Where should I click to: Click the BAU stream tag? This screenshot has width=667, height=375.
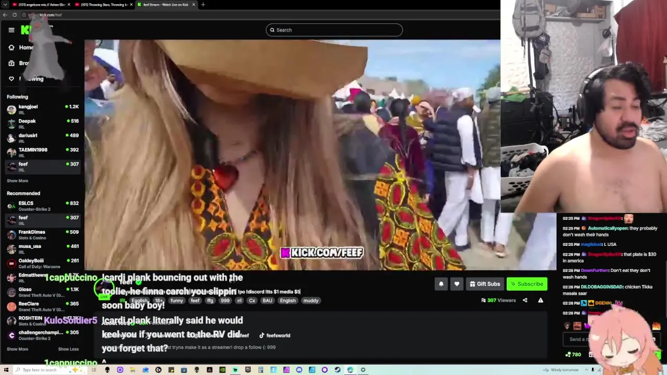click(267, 301)
